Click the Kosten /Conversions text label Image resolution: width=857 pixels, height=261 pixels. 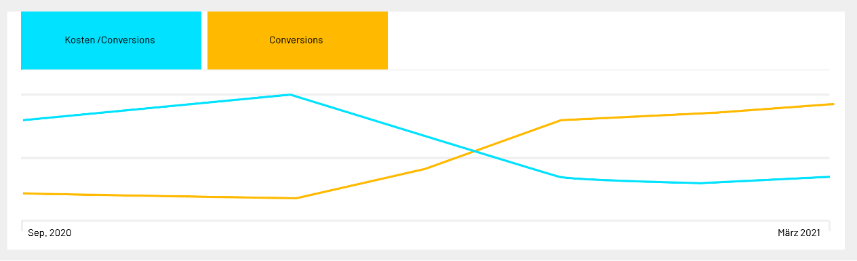[110, 40]
